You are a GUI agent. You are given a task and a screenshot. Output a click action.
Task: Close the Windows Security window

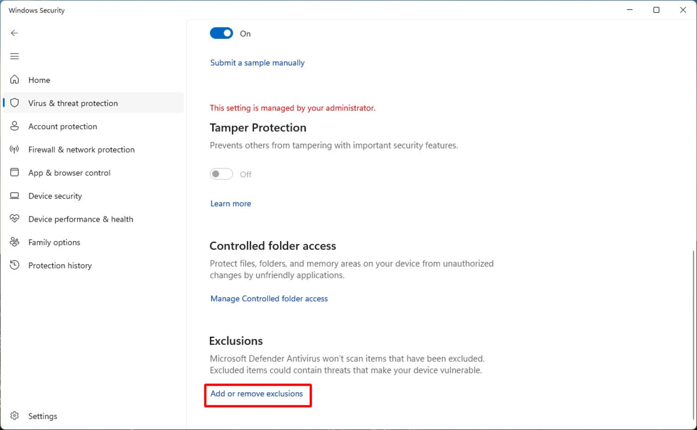(683, 10)
